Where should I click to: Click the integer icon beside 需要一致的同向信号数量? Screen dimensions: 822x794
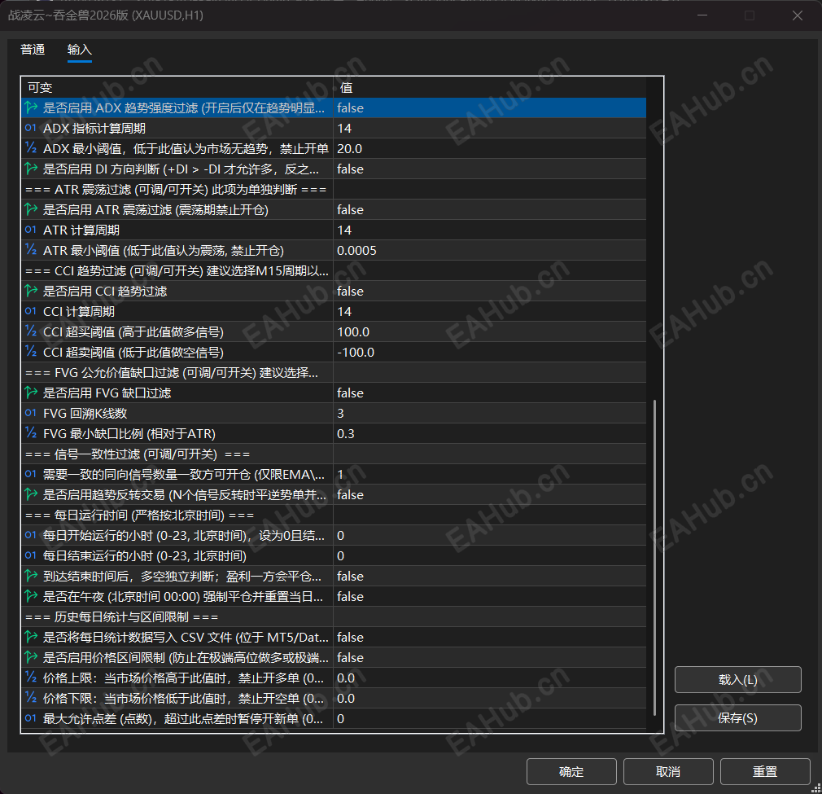point(31,474)
